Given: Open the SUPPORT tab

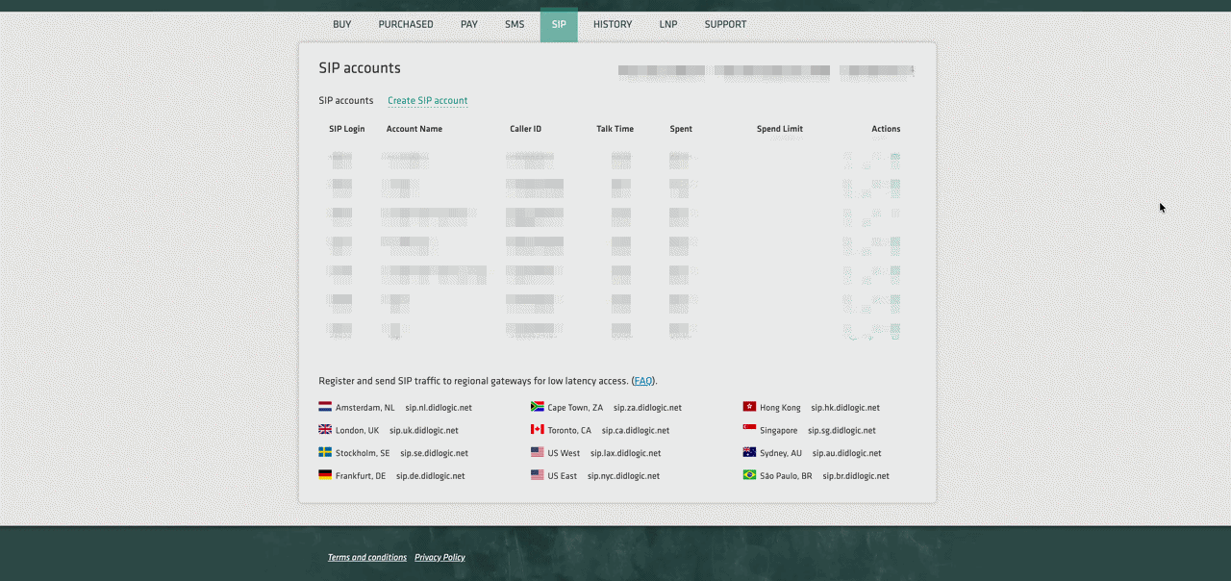Looking at the screenshot, I should (725, 24).
